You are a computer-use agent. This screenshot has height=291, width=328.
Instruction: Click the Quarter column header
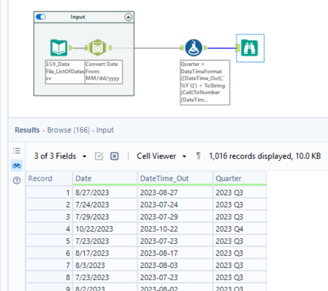240,178
